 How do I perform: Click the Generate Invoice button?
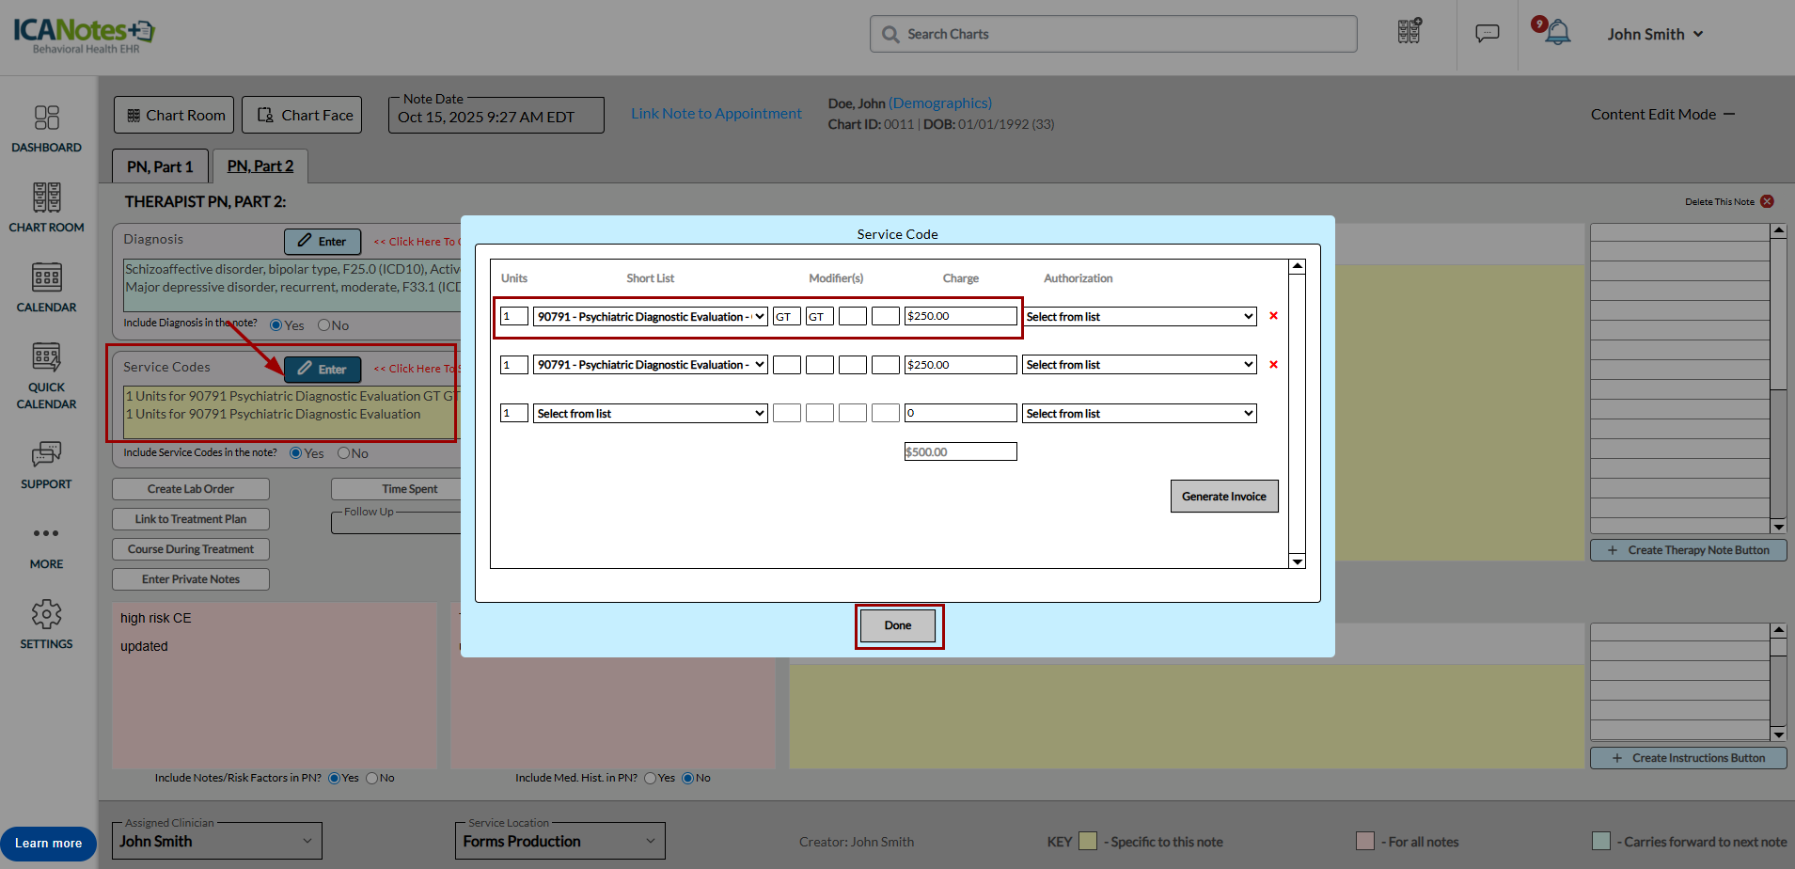(1223, 497)
